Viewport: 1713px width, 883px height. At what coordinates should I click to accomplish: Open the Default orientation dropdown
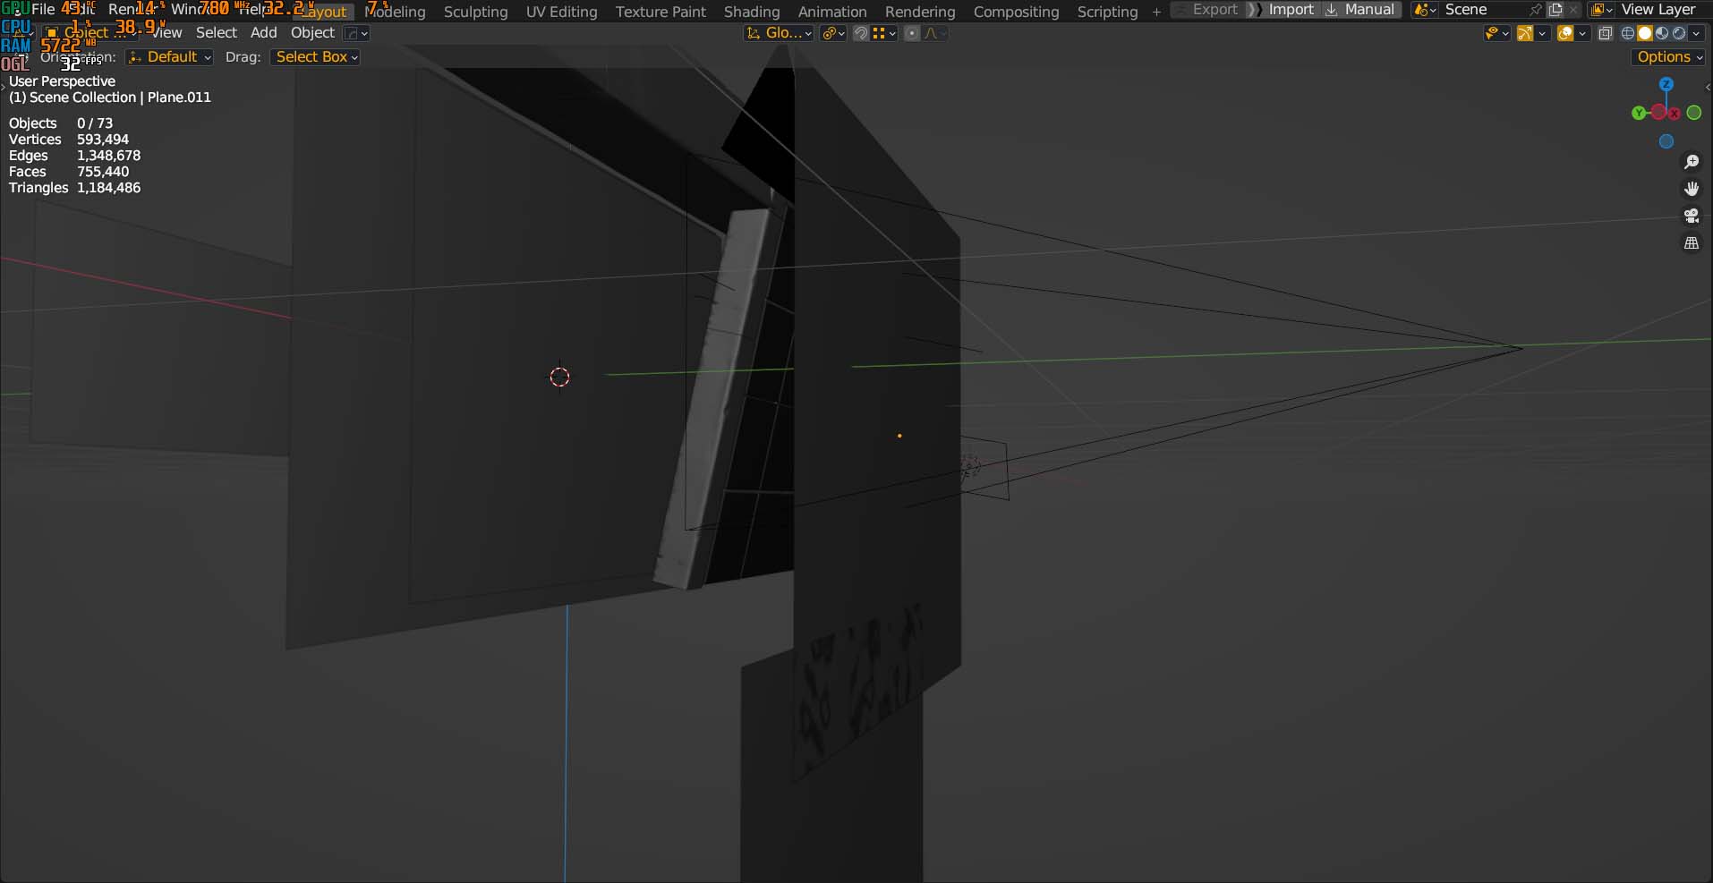tap(170, 56)
